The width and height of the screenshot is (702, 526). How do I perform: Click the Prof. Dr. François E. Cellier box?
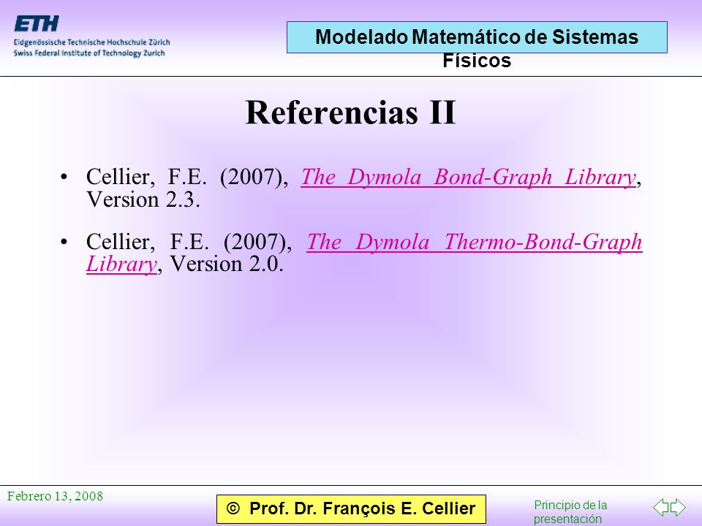(351, 509)
